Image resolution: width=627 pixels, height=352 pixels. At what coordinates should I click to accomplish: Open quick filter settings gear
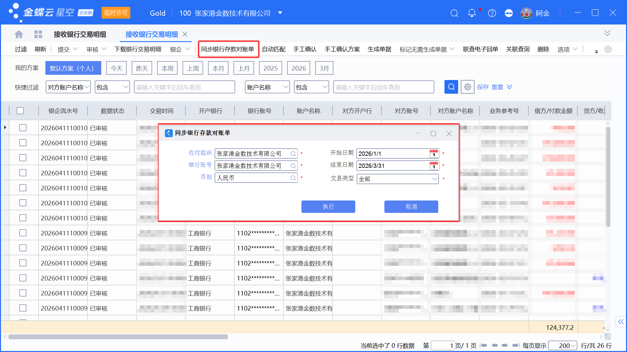467,87
